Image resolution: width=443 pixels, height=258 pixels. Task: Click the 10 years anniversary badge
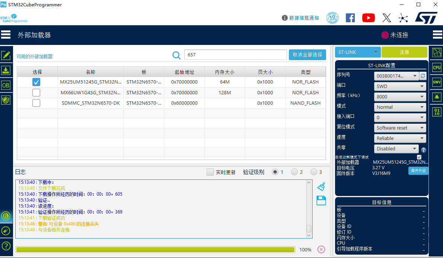332,18
